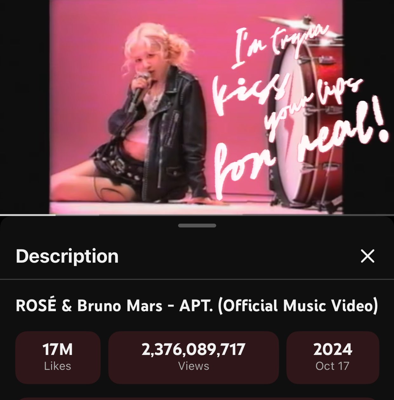Close the Description panel with the X

(x=368, y=256)
